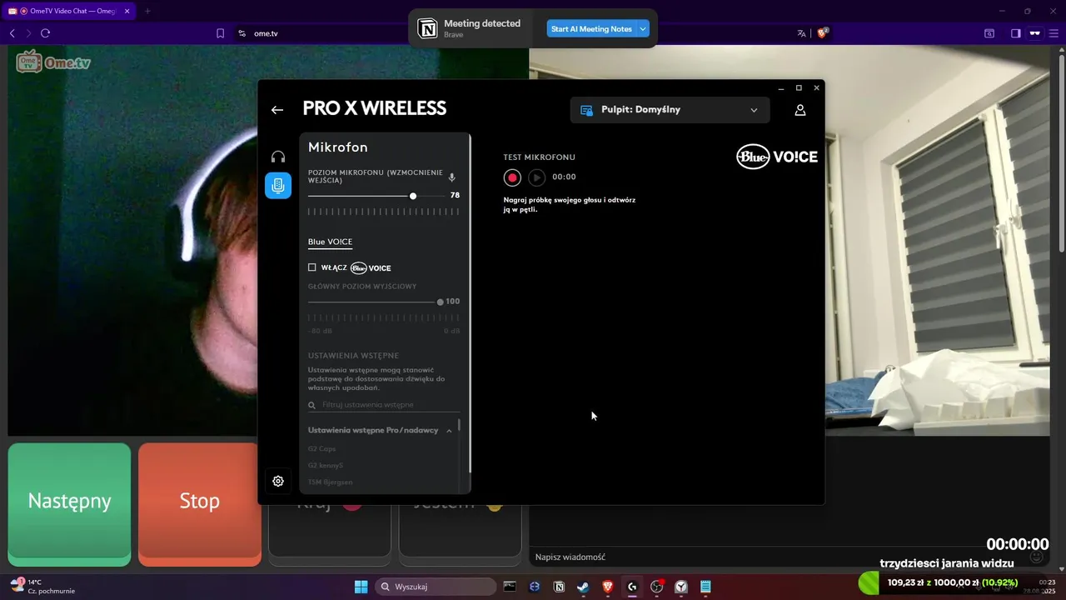The image size is (1066, 600).
Task: Open the settings gear in G HUB
Action: (278, 481)
